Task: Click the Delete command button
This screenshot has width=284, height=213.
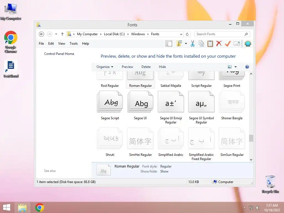Action: point(146,67)
